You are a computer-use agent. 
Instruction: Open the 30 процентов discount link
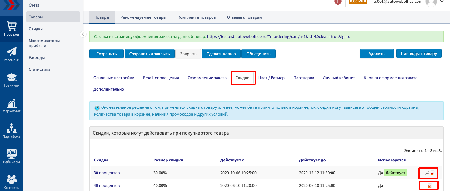(x=107, y=173)
